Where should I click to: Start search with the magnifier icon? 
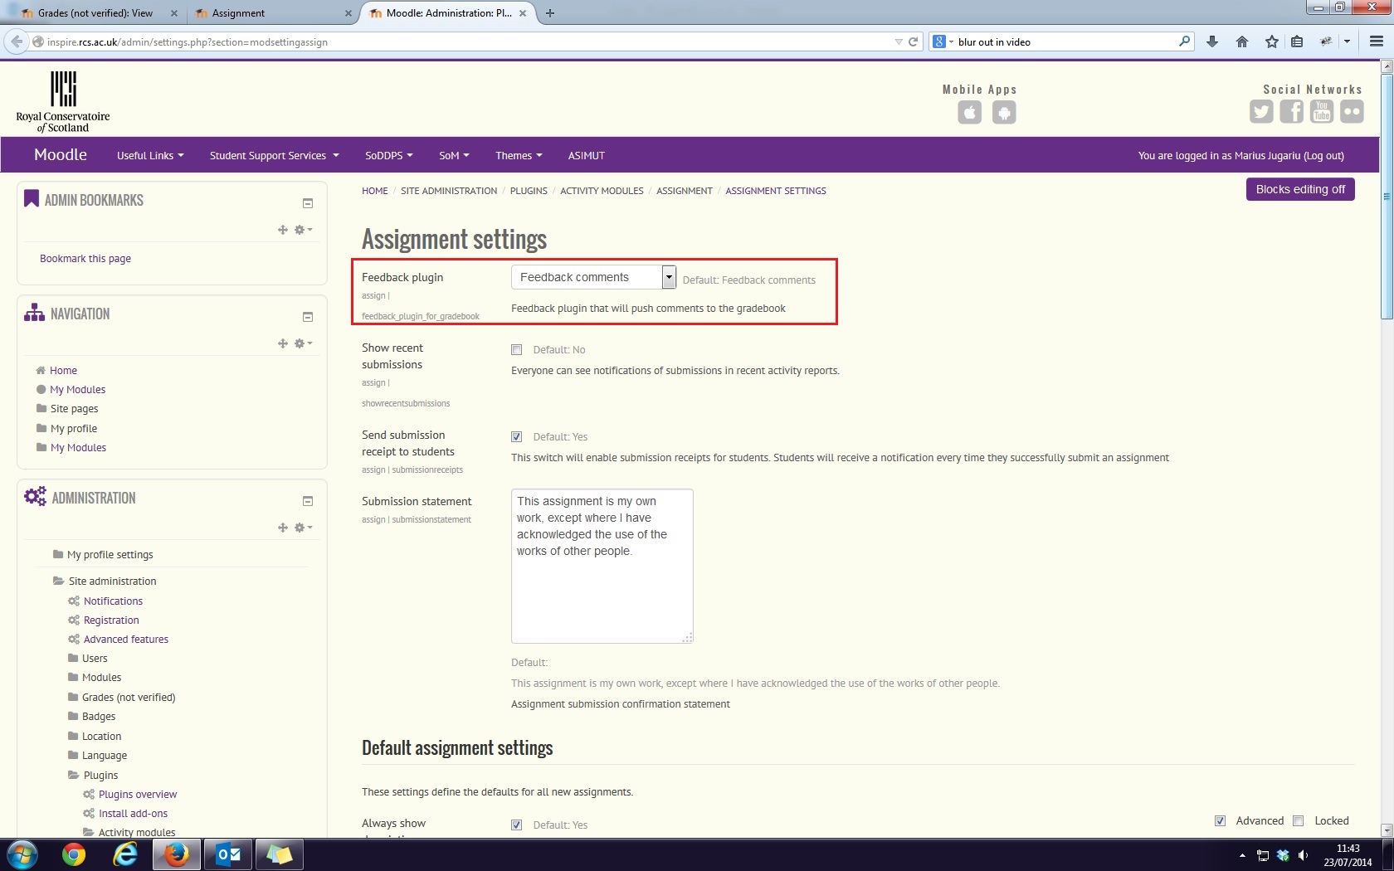[1184, 41]
